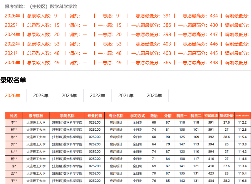251x184 pixels.
Task: Click 总录取人数：15 in the 2025年 summary row
Action: (43, 25)
